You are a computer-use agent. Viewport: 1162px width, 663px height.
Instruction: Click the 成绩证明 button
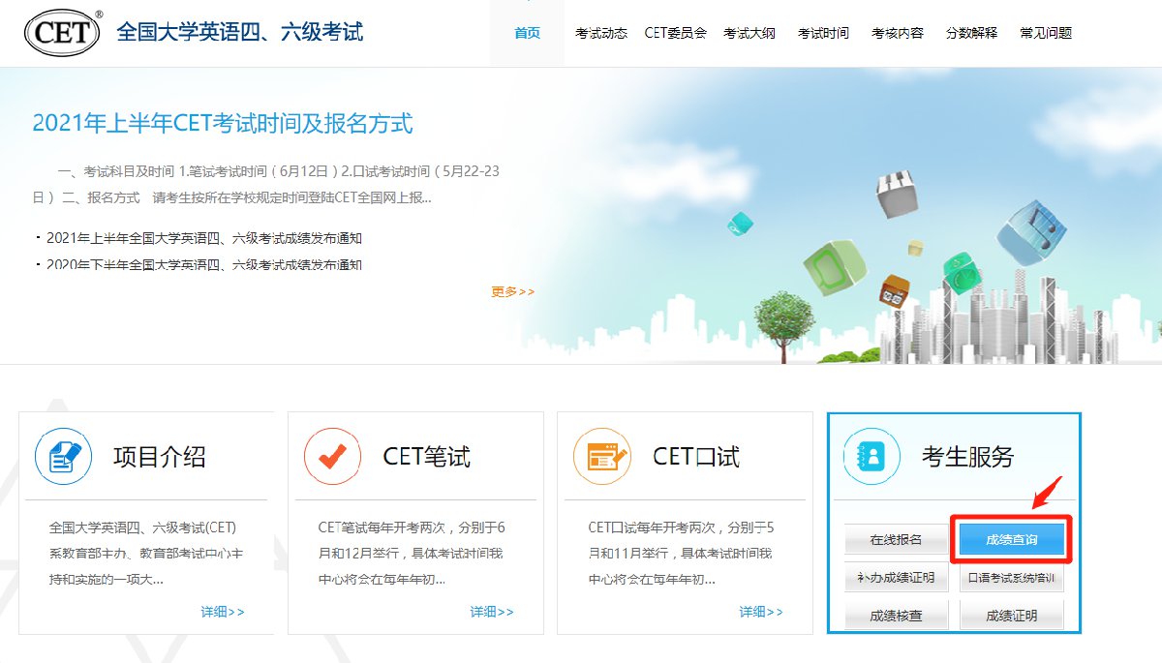click(x=1012, y=616)
